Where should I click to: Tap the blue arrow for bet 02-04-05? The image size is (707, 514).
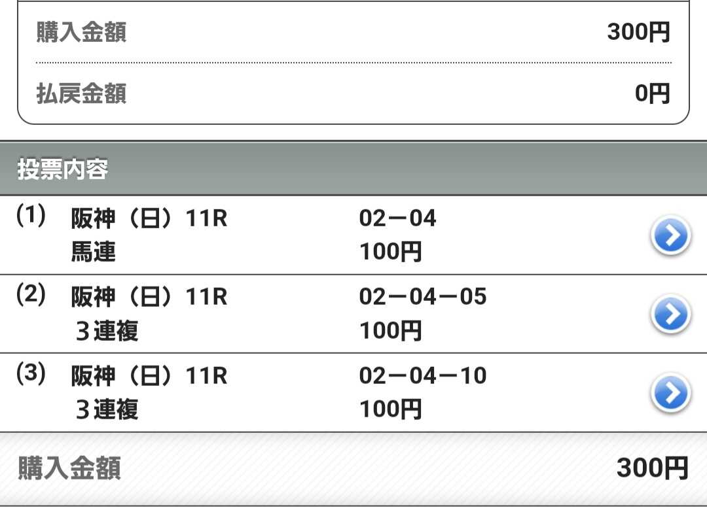coord(671,315)
